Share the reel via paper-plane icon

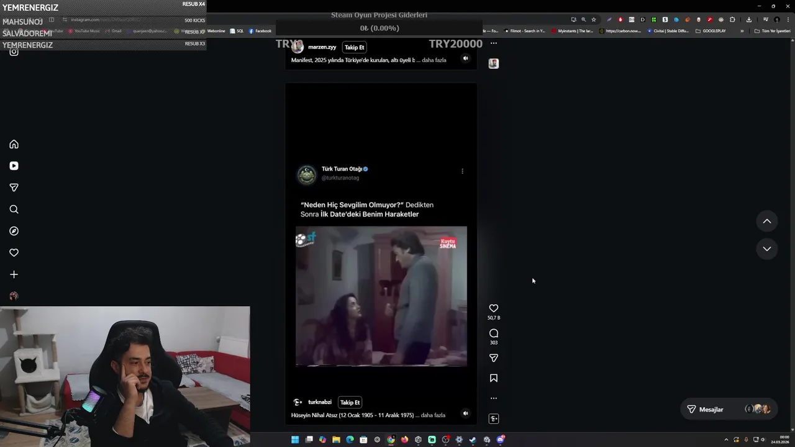point(494,358)
